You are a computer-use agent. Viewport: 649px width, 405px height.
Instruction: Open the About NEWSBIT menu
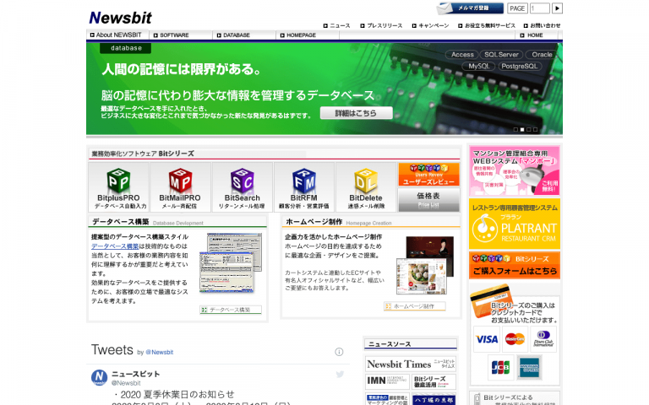pyautogui.click(x=116, y=35)
